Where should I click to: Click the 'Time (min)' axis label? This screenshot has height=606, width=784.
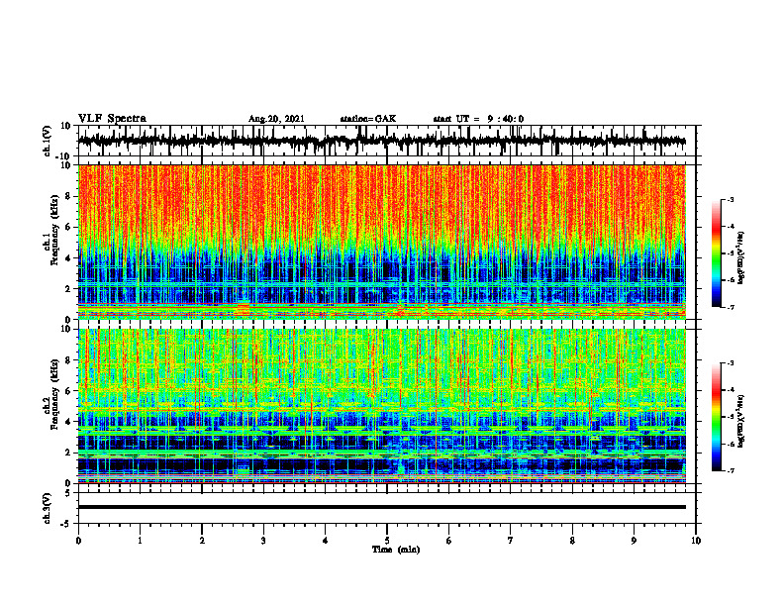(396, 550)
